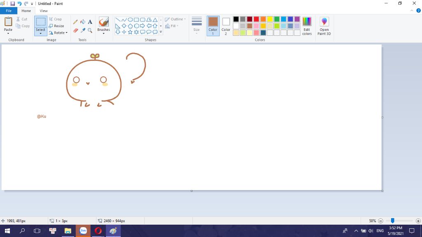Open the shape Fill dropdown
Image resolution: width=422 pixels, height=237 pixels.
pyautogui.click(x=172, y=26)
